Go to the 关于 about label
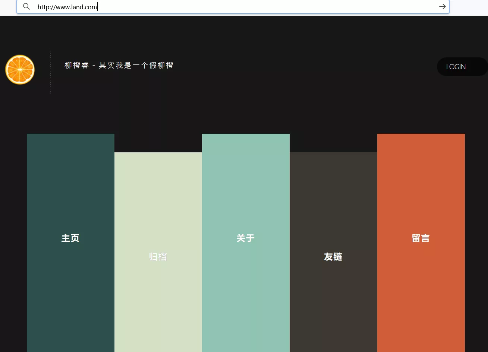The width and height of the screenshot is (488, 352). [x=245, y=238]
